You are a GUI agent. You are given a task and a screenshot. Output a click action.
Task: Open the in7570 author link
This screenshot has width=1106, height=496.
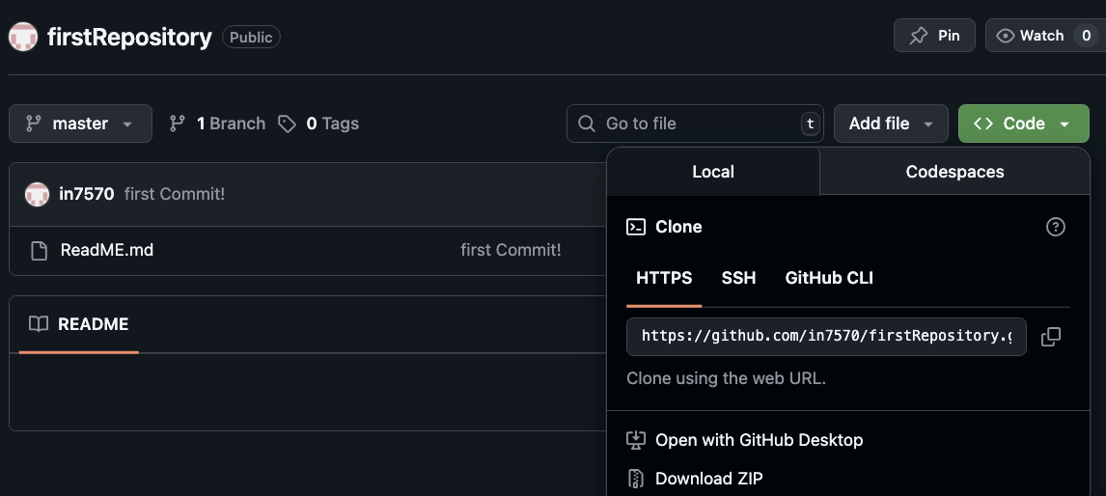[x=87, y=194]
